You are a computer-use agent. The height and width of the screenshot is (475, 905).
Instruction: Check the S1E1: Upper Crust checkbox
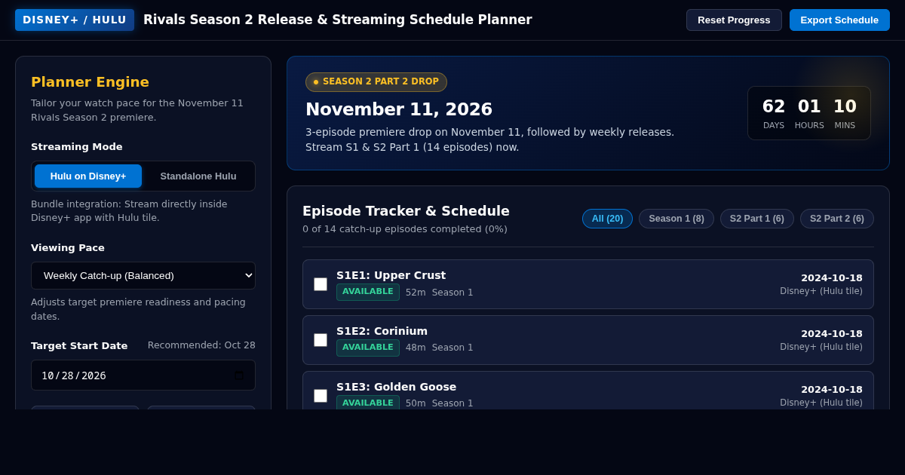321,284
